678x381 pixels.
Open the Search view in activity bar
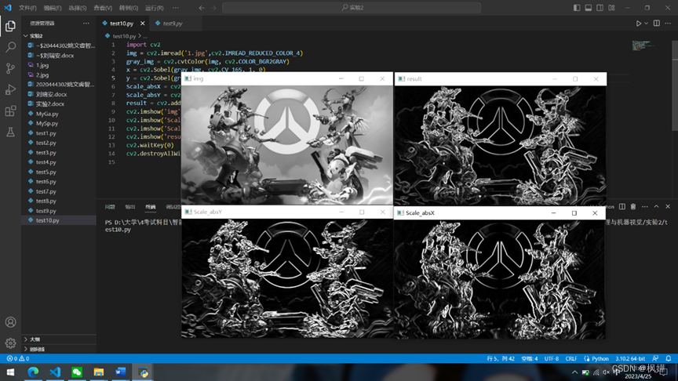point(10,47)
